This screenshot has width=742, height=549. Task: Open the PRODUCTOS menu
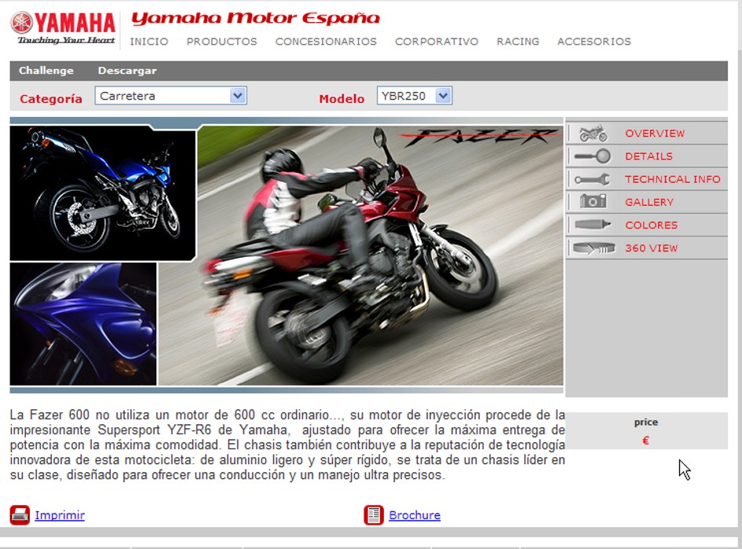point(221,42)
